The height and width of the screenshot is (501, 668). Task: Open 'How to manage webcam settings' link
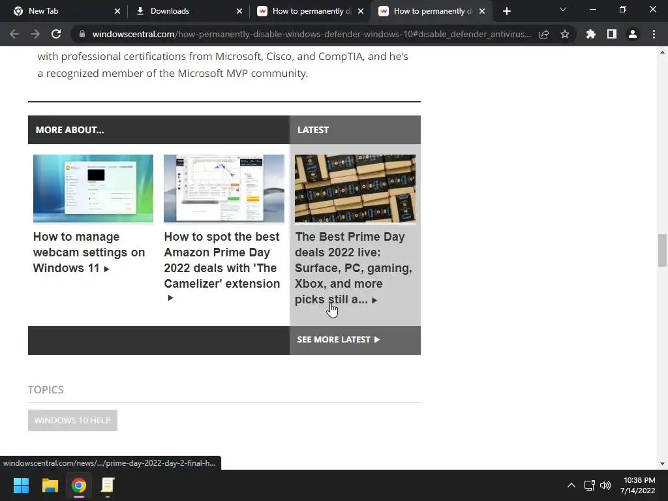89,252
